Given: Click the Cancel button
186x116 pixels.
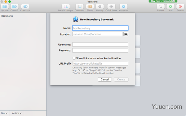Looking at the screenshot, I should 105,79.
